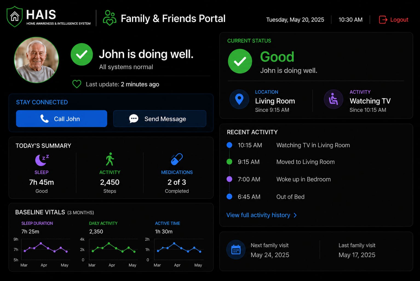Screen dimensions: 420x281
Task: Select the 2,450 steps value
Action: click(110, 182)
